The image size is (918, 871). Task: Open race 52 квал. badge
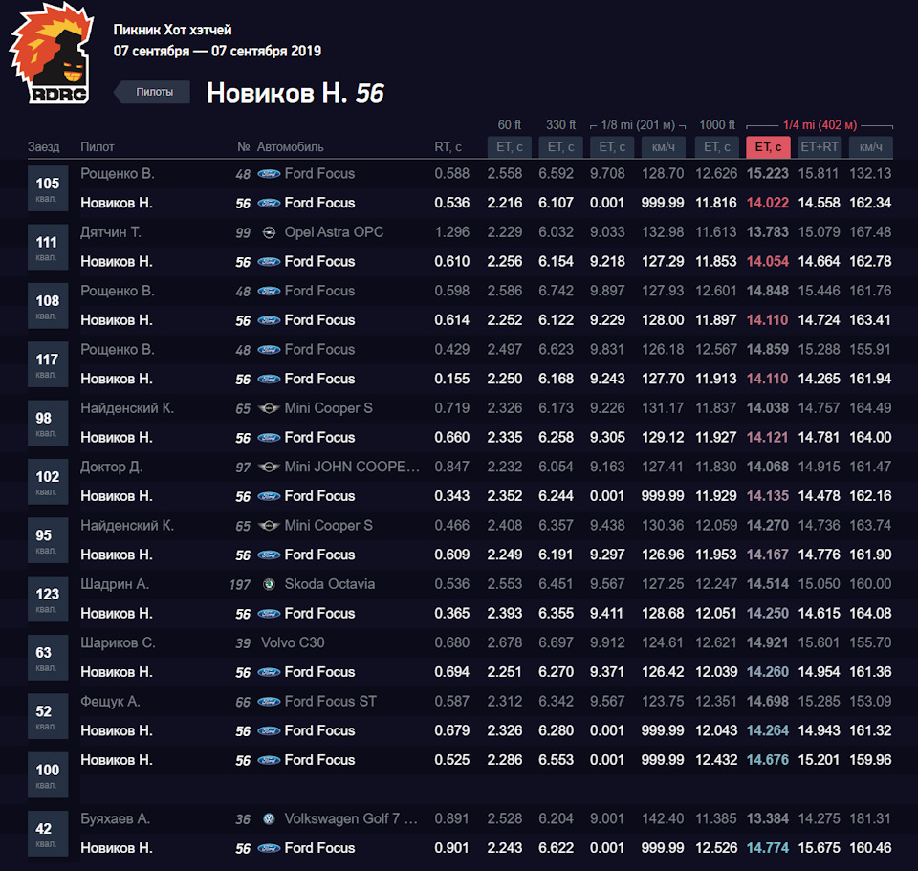click(48, 716)
